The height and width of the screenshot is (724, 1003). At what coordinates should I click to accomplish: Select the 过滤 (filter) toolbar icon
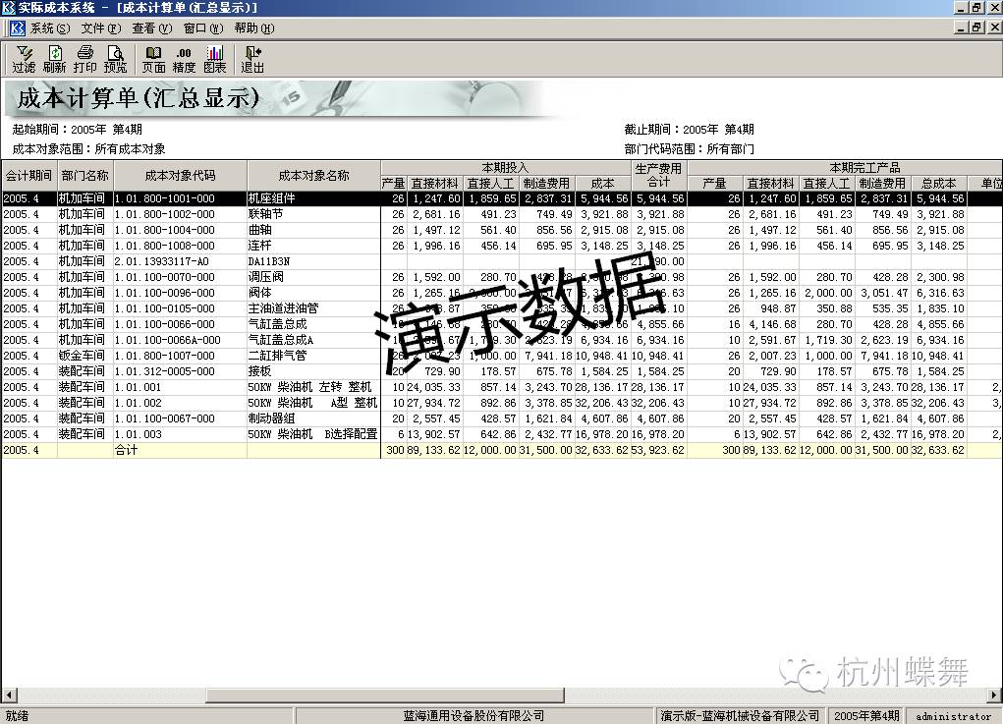pos(22,61)
